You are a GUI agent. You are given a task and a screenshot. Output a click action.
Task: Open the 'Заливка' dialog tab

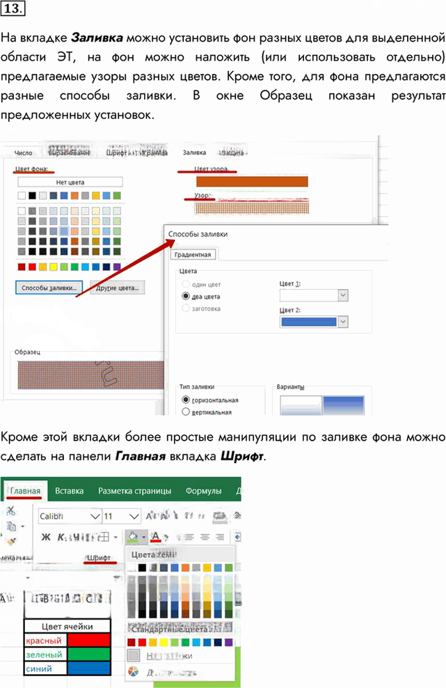(194, 153)
